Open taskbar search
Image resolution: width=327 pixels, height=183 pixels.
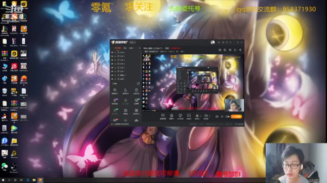[x=9, y=180]
